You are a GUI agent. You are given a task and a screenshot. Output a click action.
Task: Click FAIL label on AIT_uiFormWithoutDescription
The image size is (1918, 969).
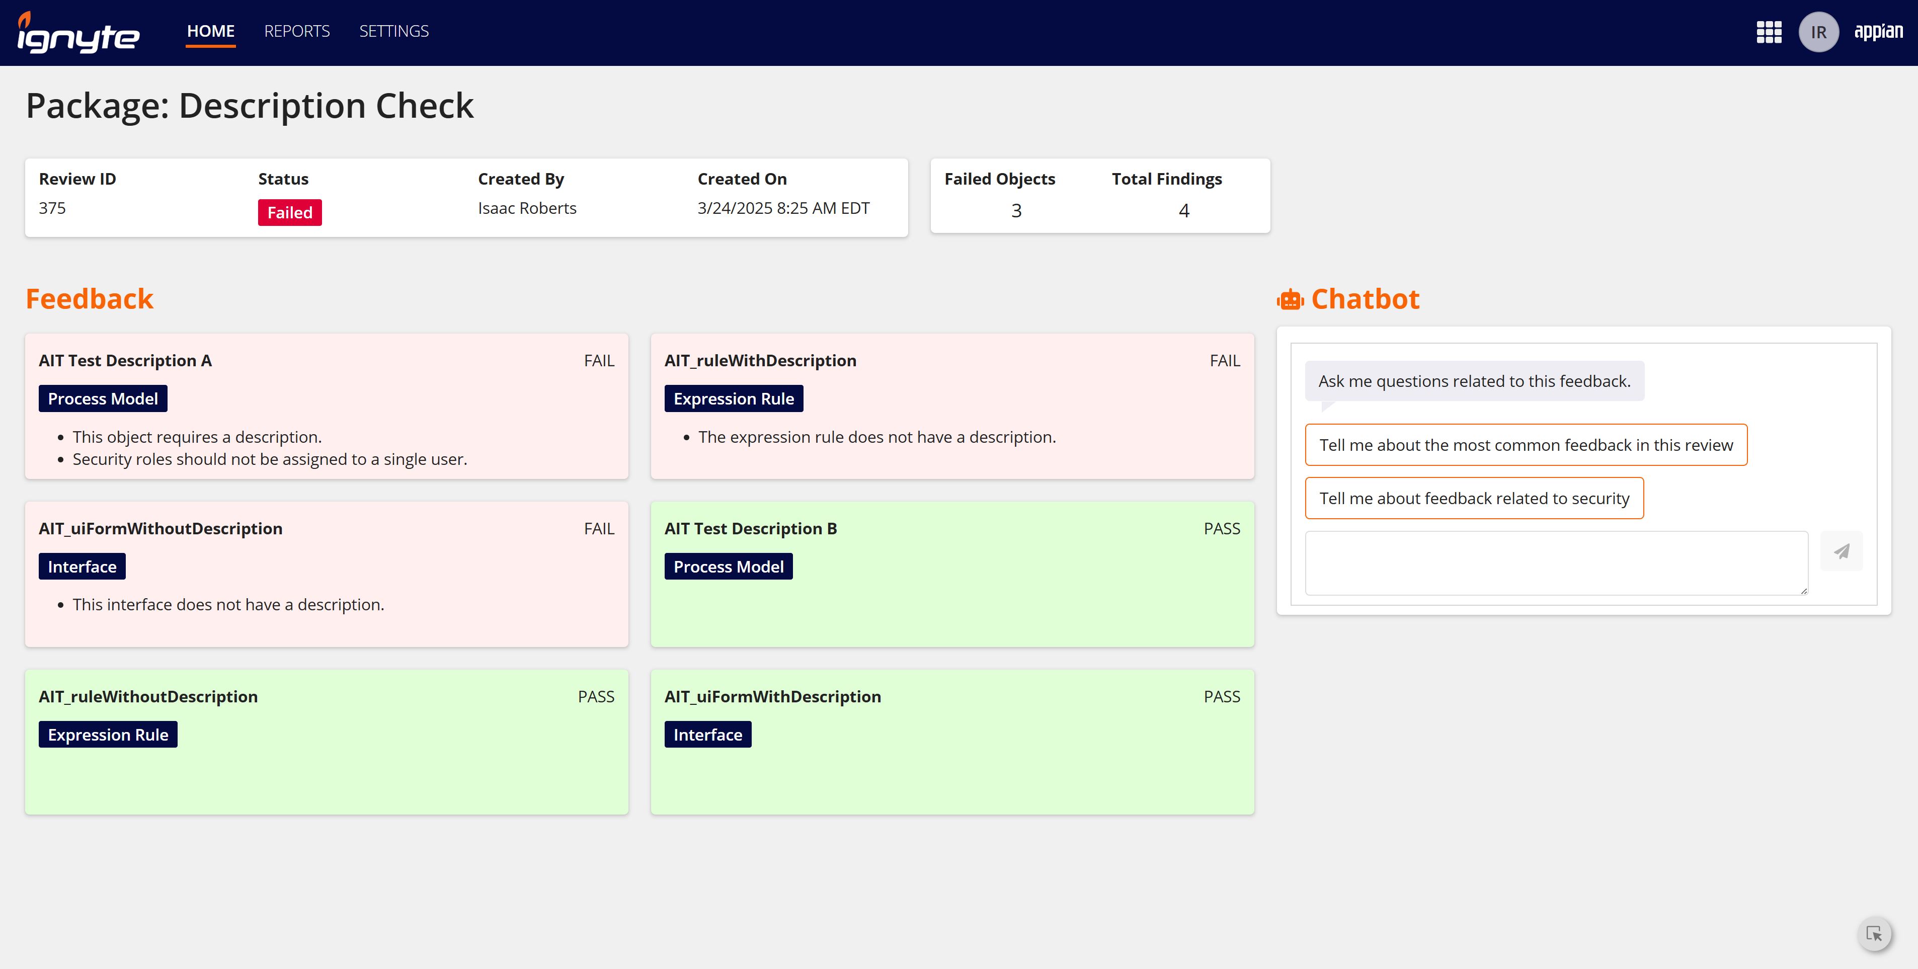[x=599, y=528]
